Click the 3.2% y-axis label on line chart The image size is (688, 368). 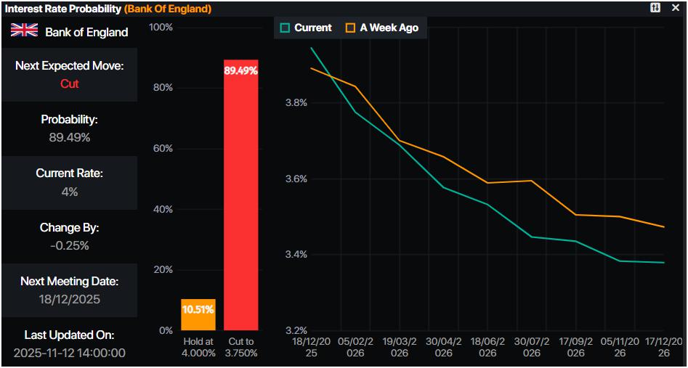point(296,331)
